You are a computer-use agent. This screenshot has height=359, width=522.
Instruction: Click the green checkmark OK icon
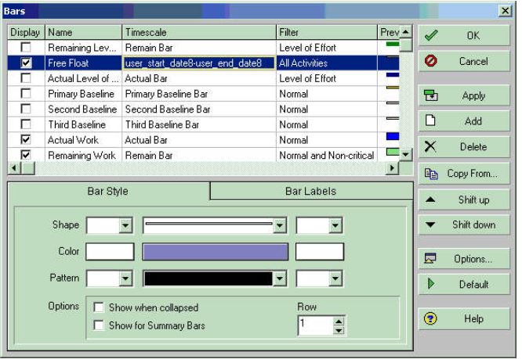430,35
